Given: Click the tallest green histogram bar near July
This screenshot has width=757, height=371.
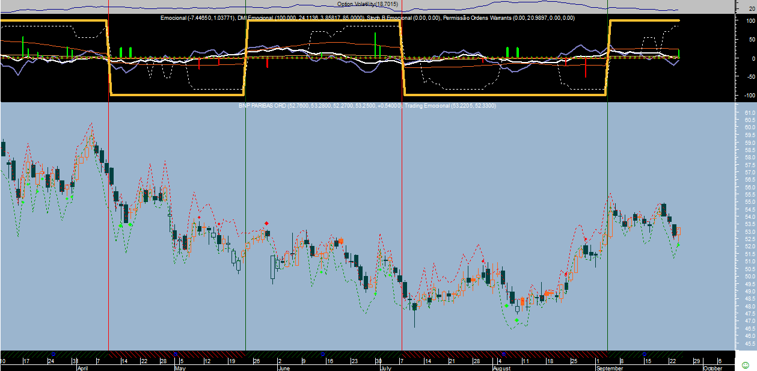Looking at the screenshot, I should (375, 44).
